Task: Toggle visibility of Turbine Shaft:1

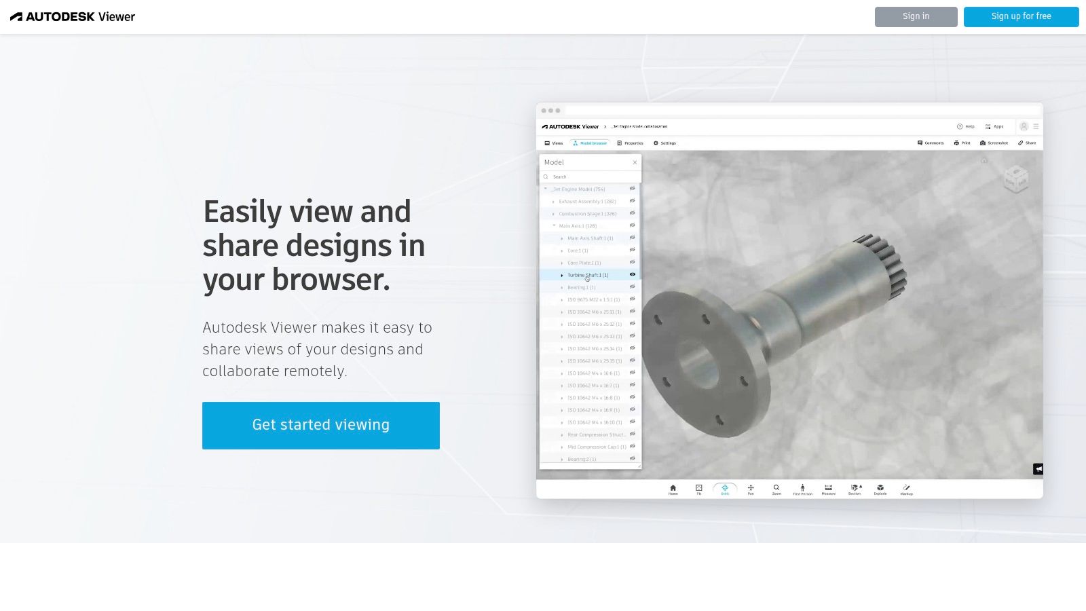Action: 632,274
